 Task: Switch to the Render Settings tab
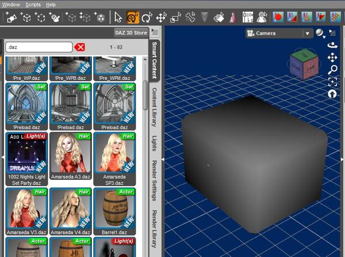coord(155,181)
